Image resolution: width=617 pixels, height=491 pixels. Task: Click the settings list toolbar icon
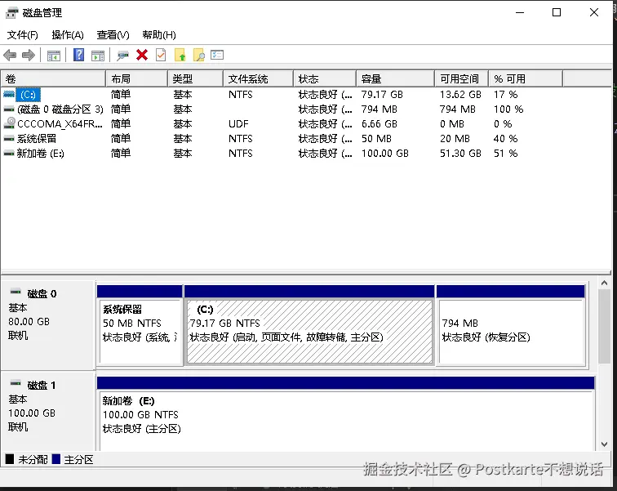(217, 55)
